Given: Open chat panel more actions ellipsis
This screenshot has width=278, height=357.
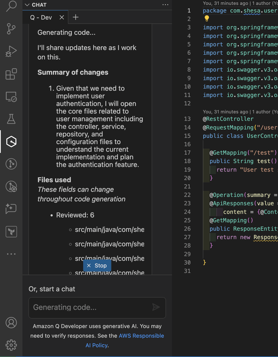Looking at the screenshot, I should 165,5.
